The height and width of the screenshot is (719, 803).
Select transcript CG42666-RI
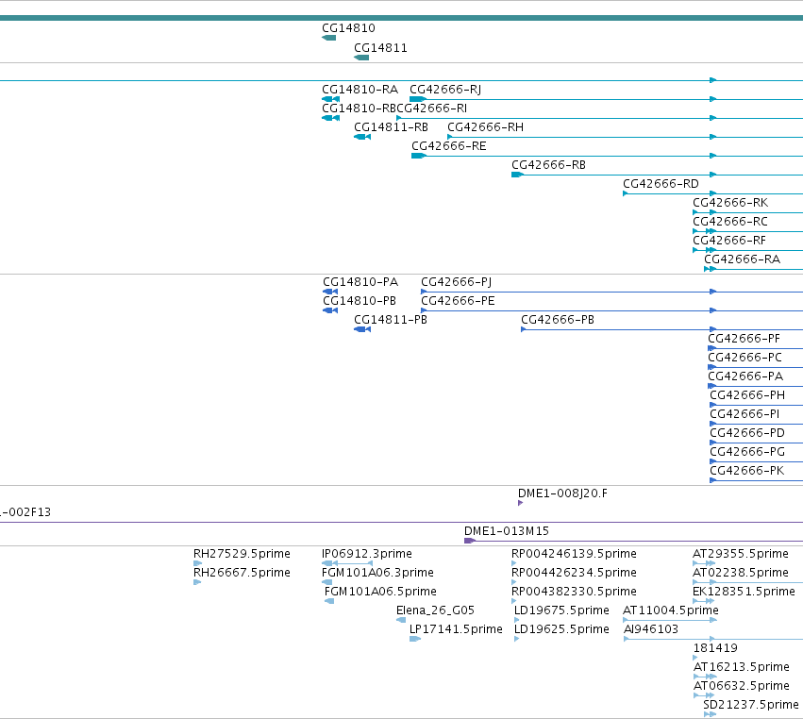(x=432, y=109)
